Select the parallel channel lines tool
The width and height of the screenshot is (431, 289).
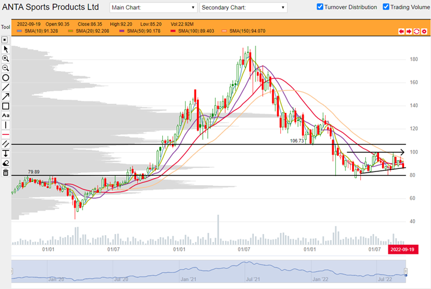pos(5,144)
